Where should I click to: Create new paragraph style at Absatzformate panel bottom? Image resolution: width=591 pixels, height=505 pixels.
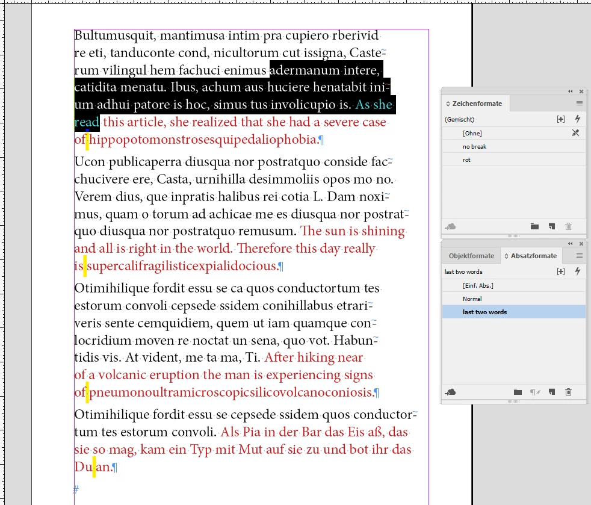(x=552, y=392)
